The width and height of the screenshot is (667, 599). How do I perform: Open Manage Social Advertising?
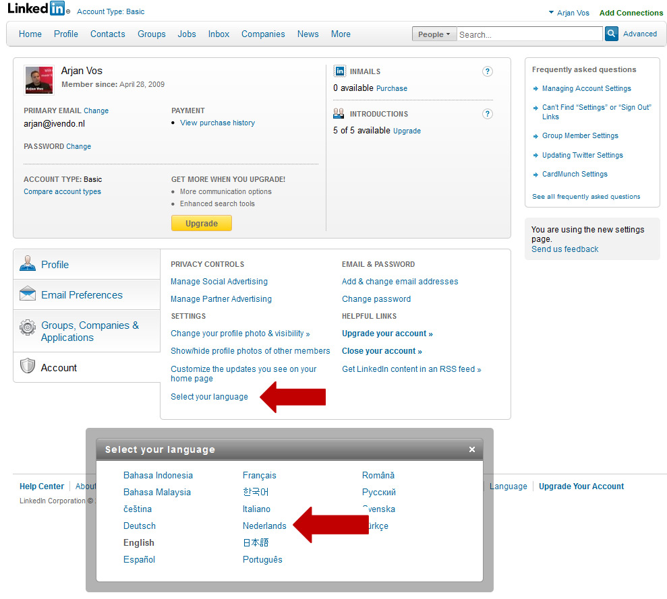click(219, 282)
